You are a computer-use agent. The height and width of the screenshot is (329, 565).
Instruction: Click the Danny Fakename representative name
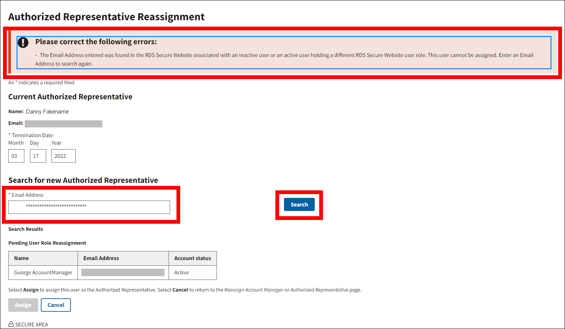(47, 112)
